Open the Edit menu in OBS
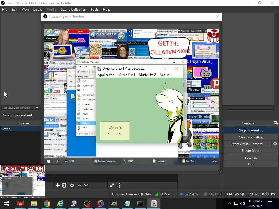279x209 pixels. pos(15,10)
